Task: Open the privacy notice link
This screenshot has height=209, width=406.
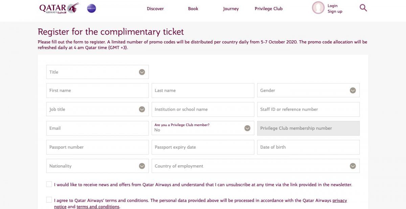Action: click(339, 201)
